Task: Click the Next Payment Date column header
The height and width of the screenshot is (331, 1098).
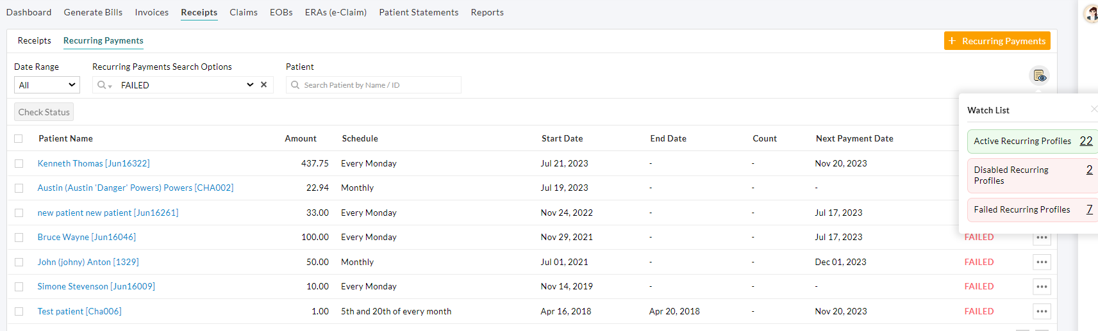Action: tap(854, 138)
